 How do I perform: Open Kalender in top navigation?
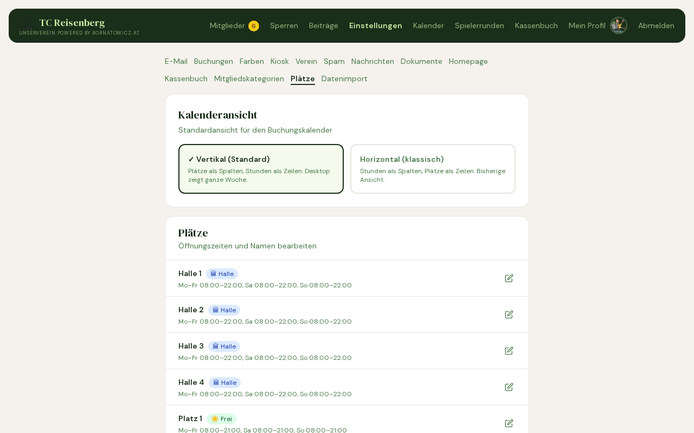428,25
